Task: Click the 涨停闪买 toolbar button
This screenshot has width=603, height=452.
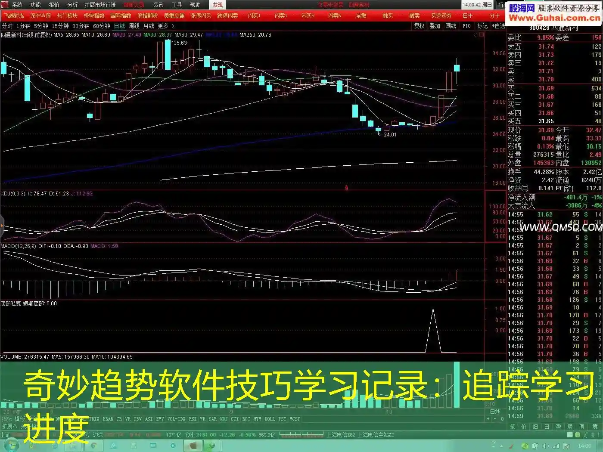Action: coord(201,15)
